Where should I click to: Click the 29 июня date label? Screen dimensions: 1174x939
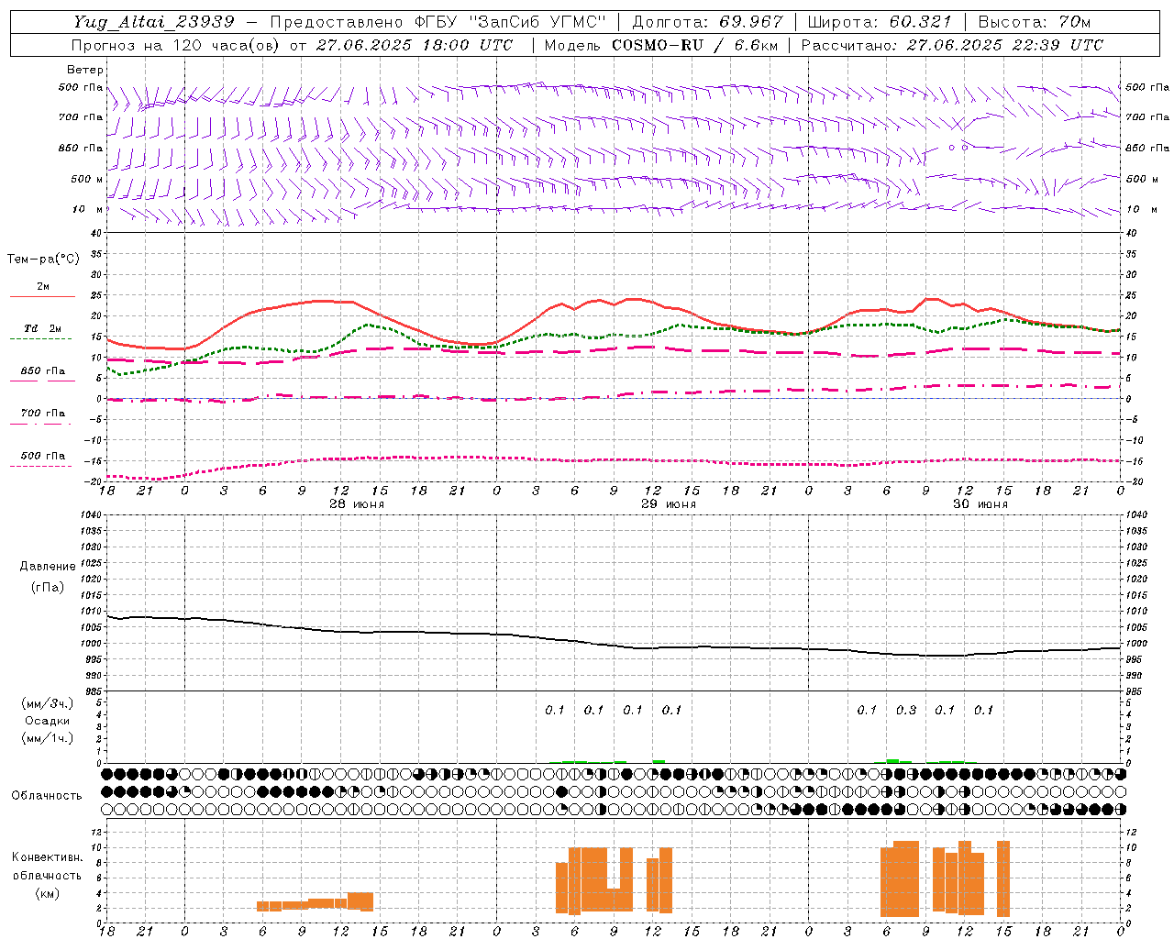669,504
